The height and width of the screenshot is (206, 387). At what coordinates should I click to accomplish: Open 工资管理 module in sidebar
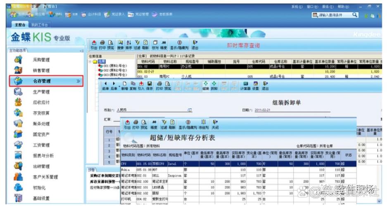coord(41,145)
